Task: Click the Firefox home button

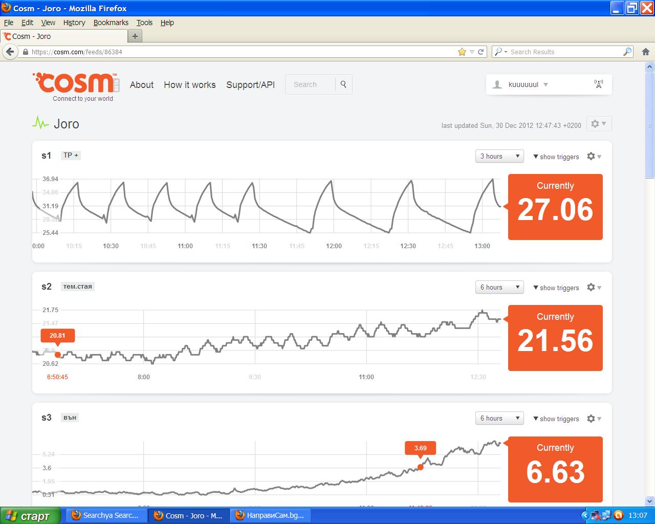Action: point(645,52)
